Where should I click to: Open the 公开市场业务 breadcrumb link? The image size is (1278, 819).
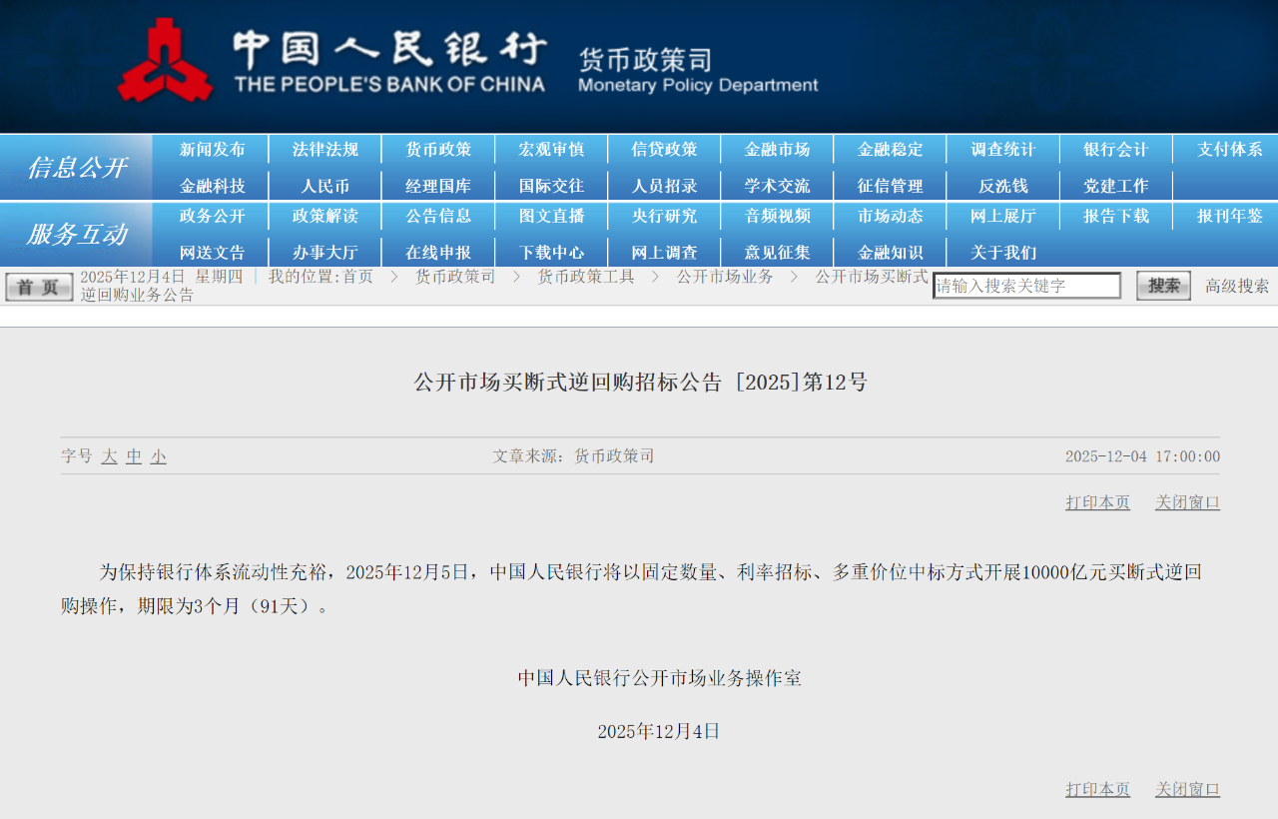726,277
